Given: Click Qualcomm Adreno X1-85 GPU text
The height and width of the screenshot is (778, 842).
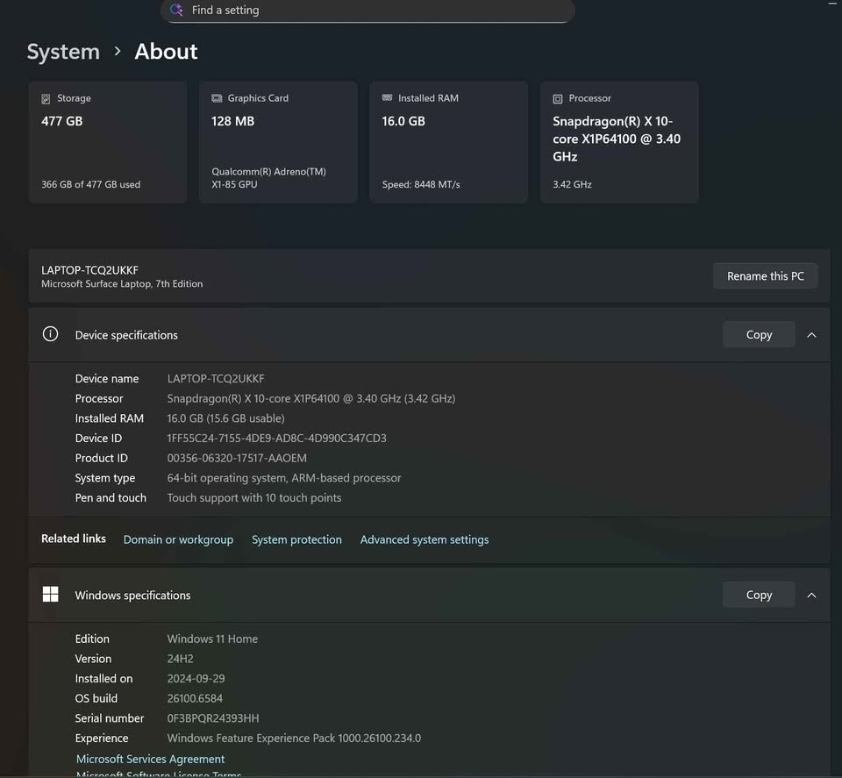Looking at the screenshot, I should (268, 178).
